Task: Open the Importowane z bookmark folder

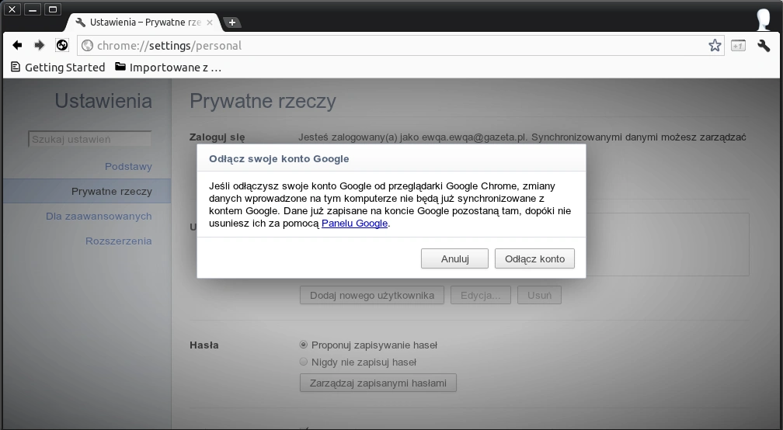Action: (x=168, y=68)
